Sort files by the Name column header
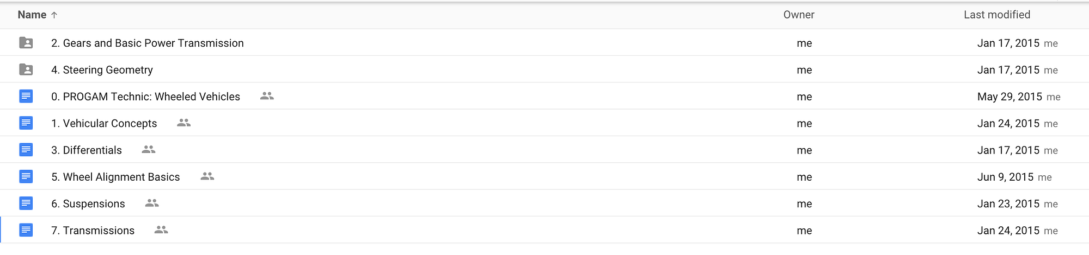1089x255 pixels. coord(32,15)
